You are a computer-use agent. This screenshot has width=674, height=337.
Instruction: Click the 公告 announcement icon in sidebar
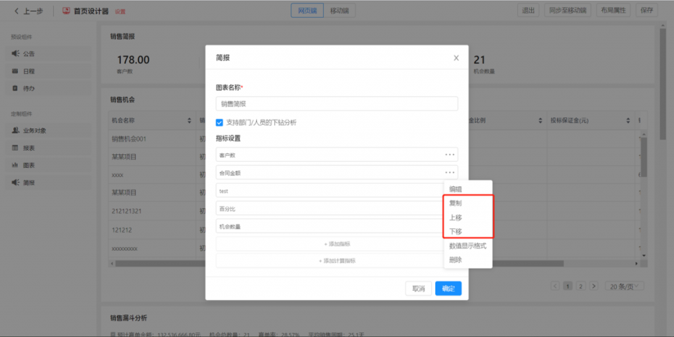(16, 54)
